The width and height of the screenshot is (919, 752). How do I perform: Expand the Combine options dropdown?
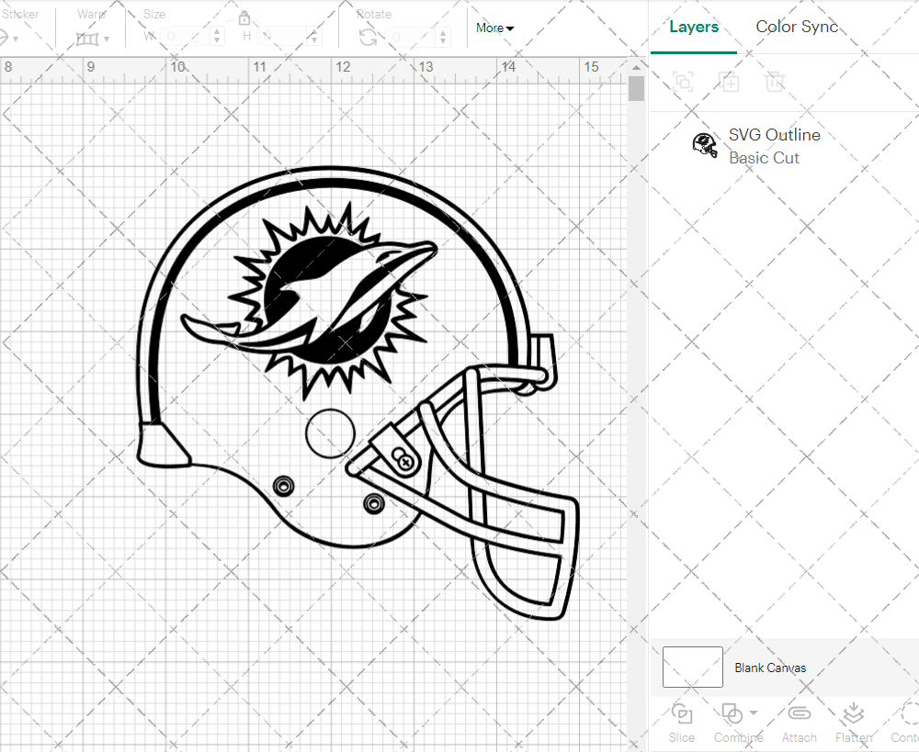tap(754, 713)
